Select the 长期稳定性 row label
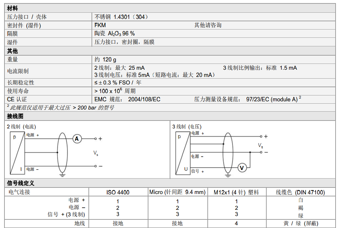Screen dimensions: 339x228 tap(21, 82)
